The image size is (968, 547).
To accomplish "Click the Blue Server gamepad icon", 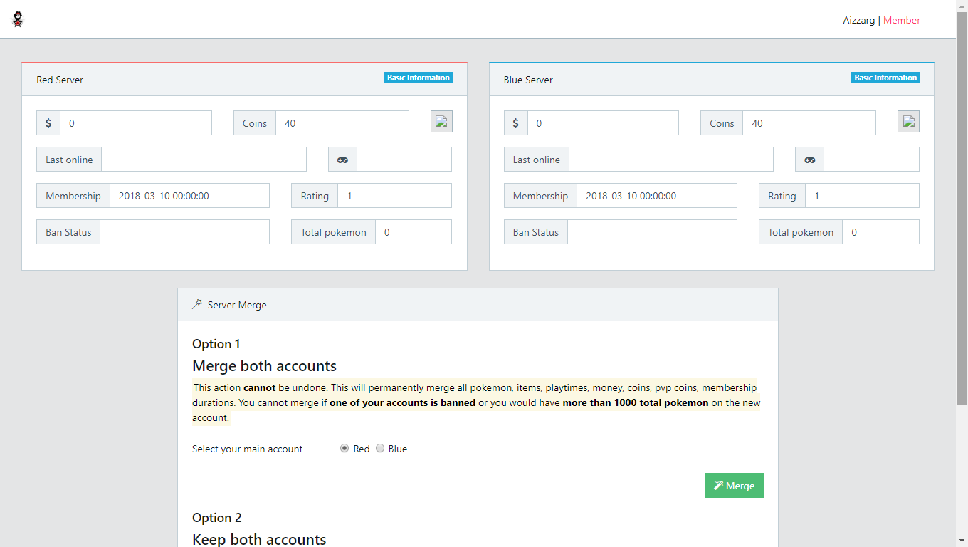I will (x=810, y=160).
